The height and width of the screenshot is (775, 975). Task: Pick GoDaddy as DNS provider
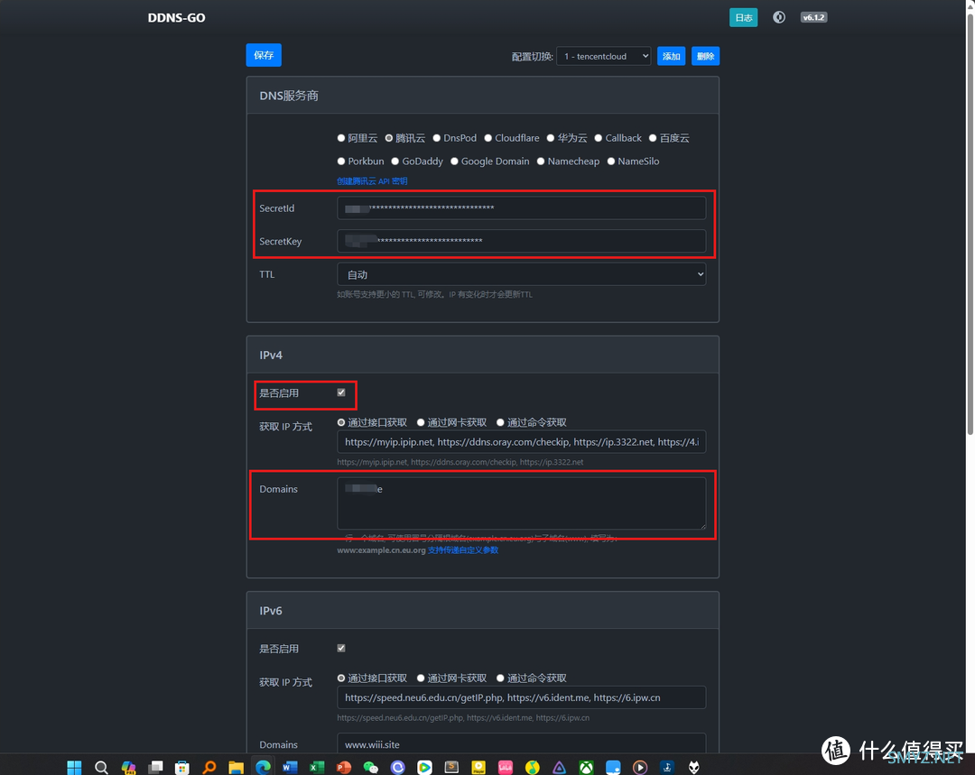click(x=395, y=161)
